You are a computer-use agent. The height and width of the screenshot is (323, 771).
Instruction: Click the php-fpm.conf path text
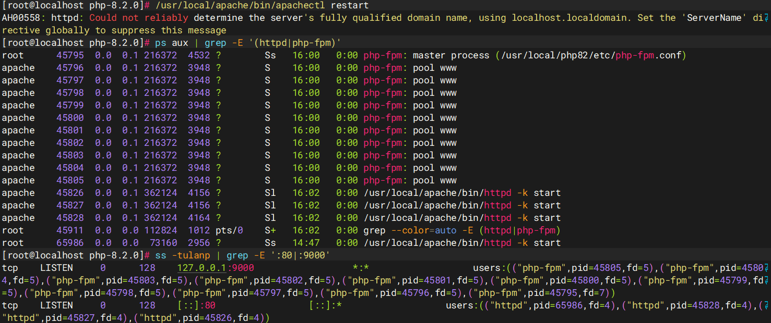point(590,55)
